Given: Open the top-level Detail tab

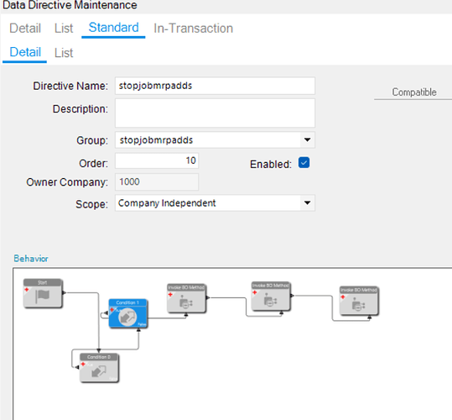Looking at the screenshot, I should click(x=25, y=29).
